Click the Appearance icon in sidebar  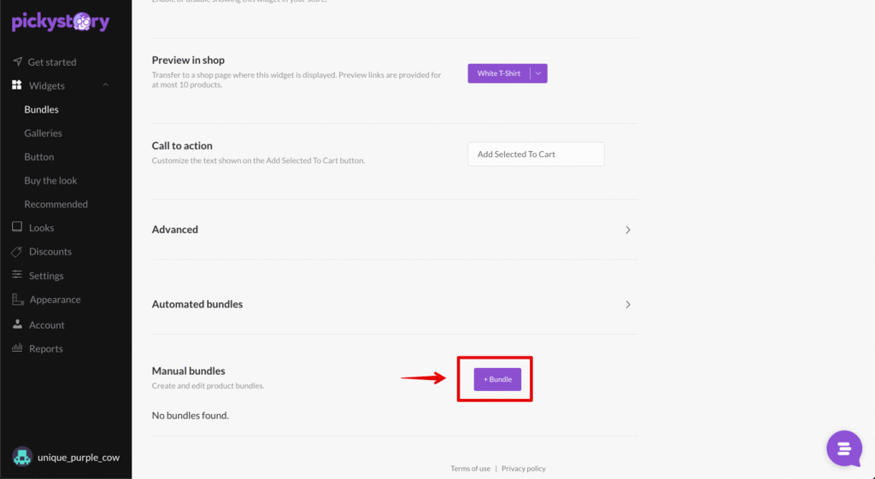click(x=18, y=300)
